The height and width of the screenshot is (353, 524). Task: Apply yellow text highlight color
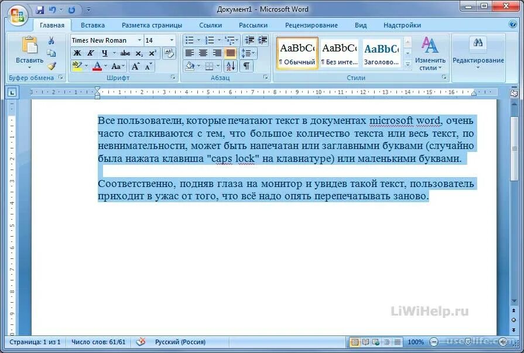[x=77, y=66]
